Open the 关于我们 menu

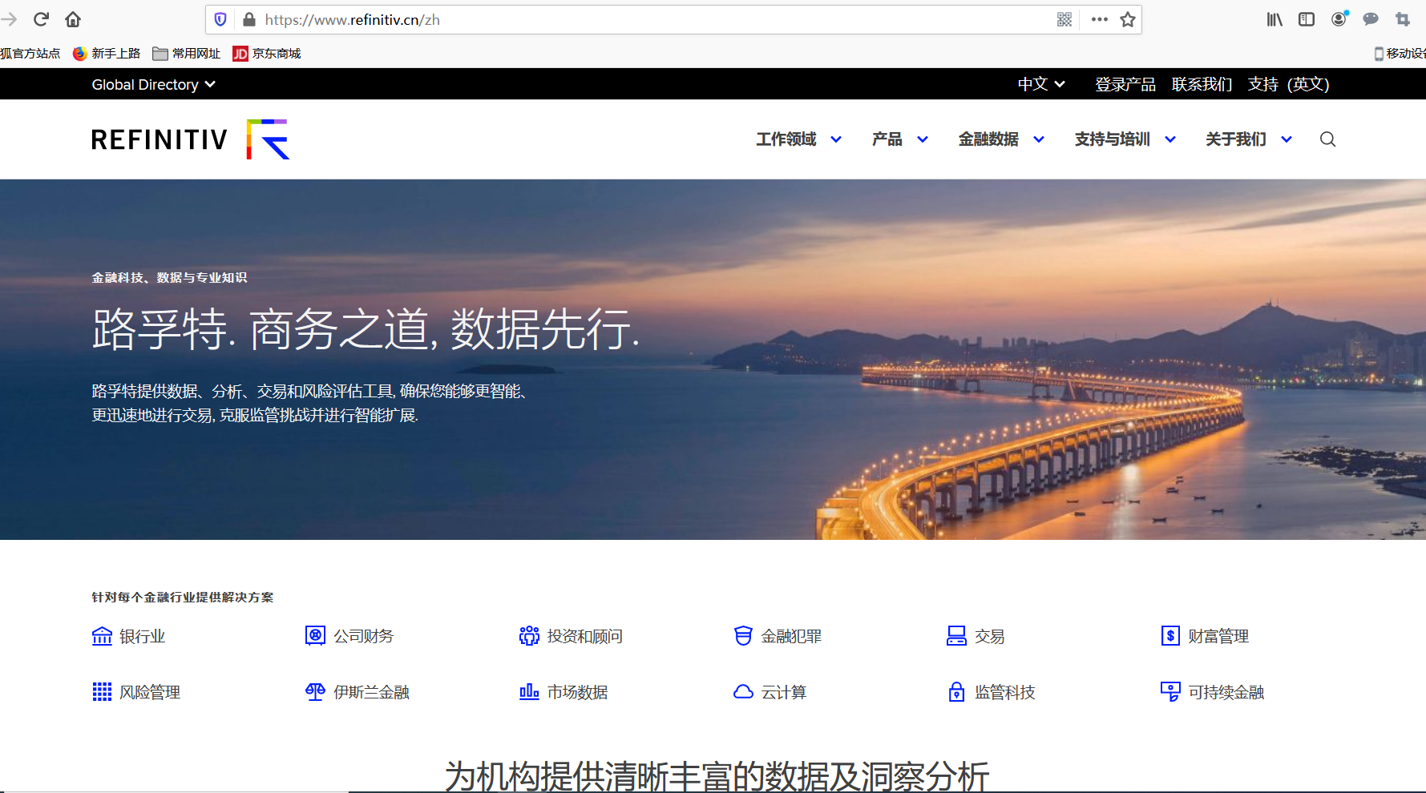pos(1246,139)
